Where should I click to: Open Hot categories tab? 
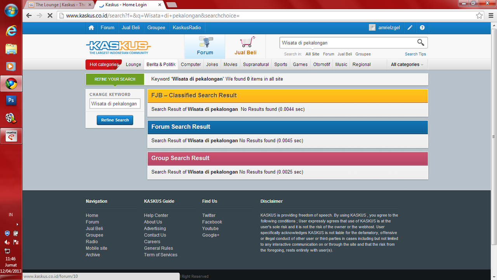tap(104, 65)
